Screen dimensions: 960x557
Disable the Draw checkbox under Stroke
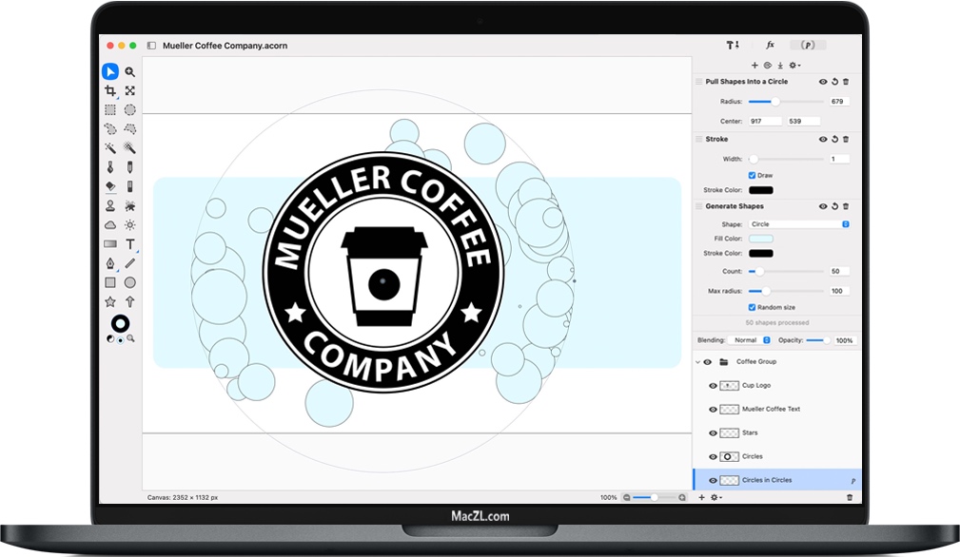(x=753, y=175)
